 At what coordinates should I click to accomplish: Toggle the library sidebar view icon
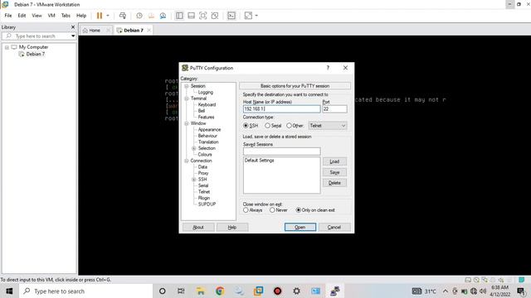[179, 16]
